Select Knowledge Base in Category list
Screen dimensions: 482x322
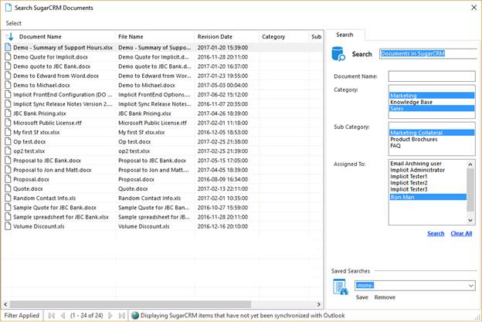point(411,102)
